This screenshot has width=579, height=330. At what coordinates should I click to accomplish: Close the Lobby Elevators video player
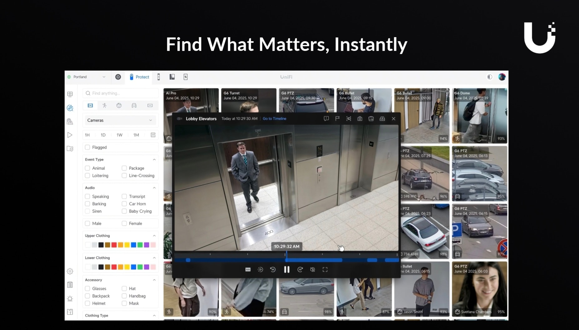pos(394,119)
